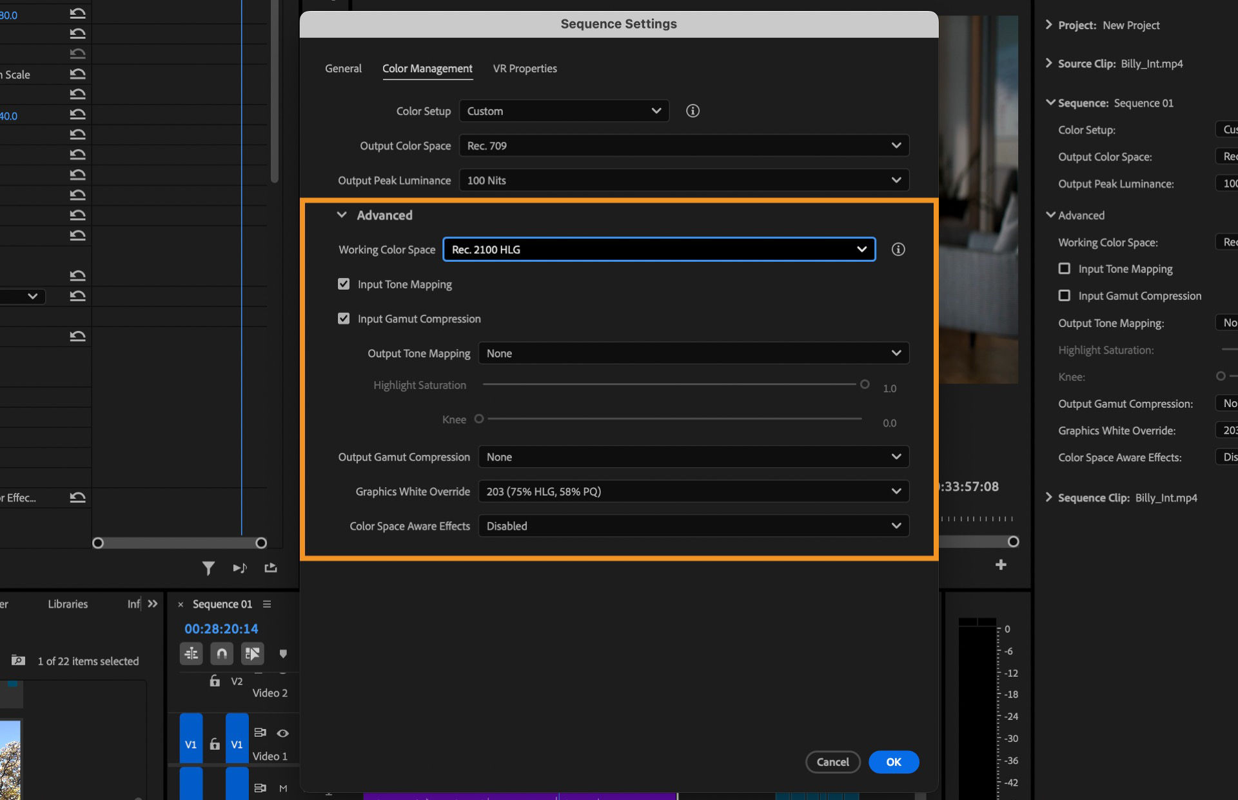Click the play-audio-preview icon near the filter
The height and width of the screenshot is (800, 1238).
point(240,568)
